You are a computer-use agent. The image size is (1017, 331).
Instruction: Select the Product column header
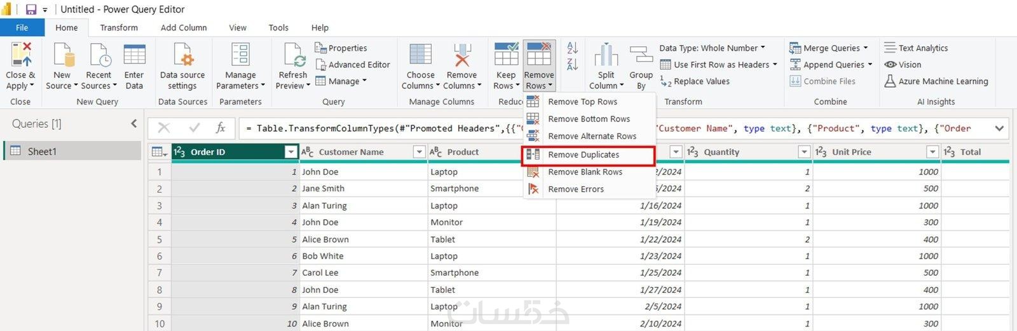(491, 152)
